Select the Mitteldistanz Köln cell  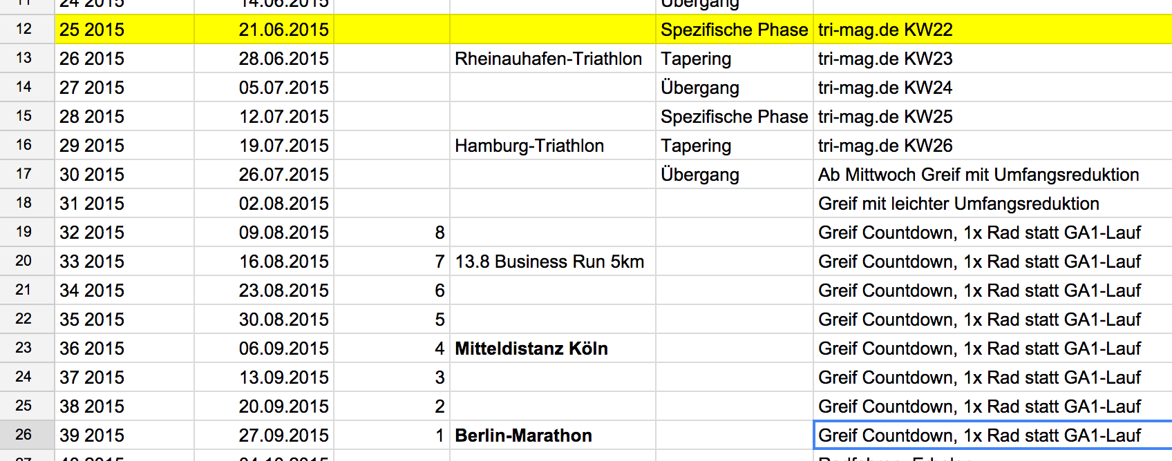pyautogui.click(x=531, y=349)
